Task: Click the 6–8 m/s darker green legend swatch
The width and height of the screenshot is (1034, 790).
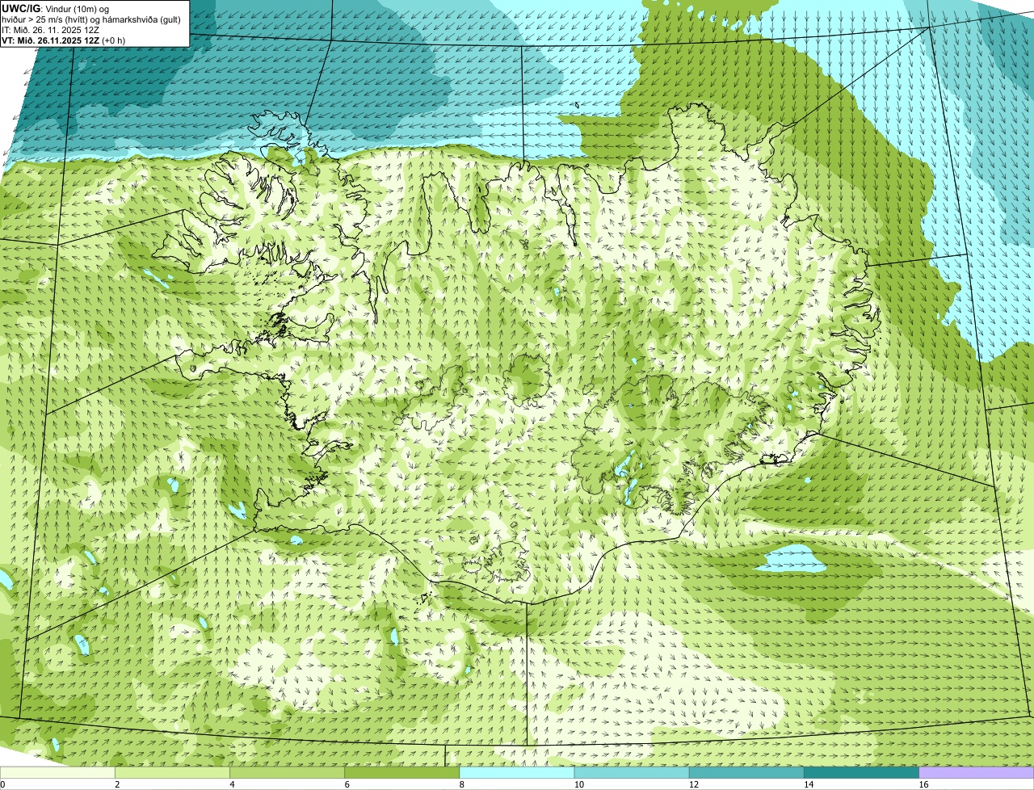Action: [x=401, y=773]
